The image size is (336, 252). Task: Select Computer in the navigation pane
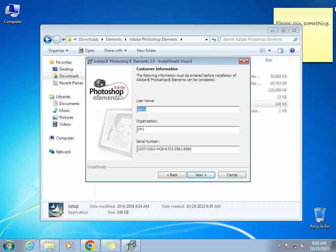[x=65, y=138]
